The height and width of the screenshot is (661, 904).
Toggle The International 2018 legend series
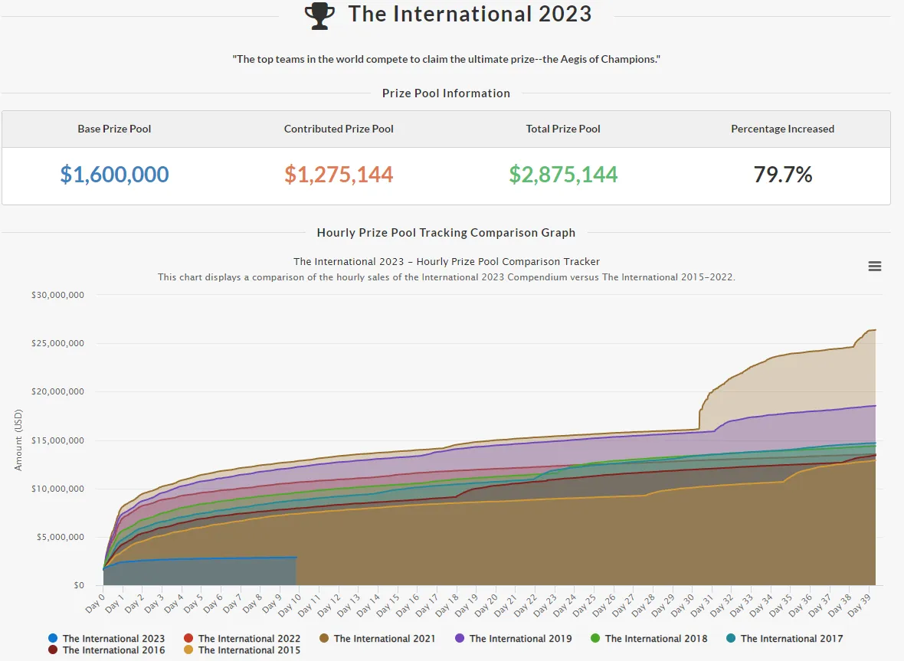point(649,639)
